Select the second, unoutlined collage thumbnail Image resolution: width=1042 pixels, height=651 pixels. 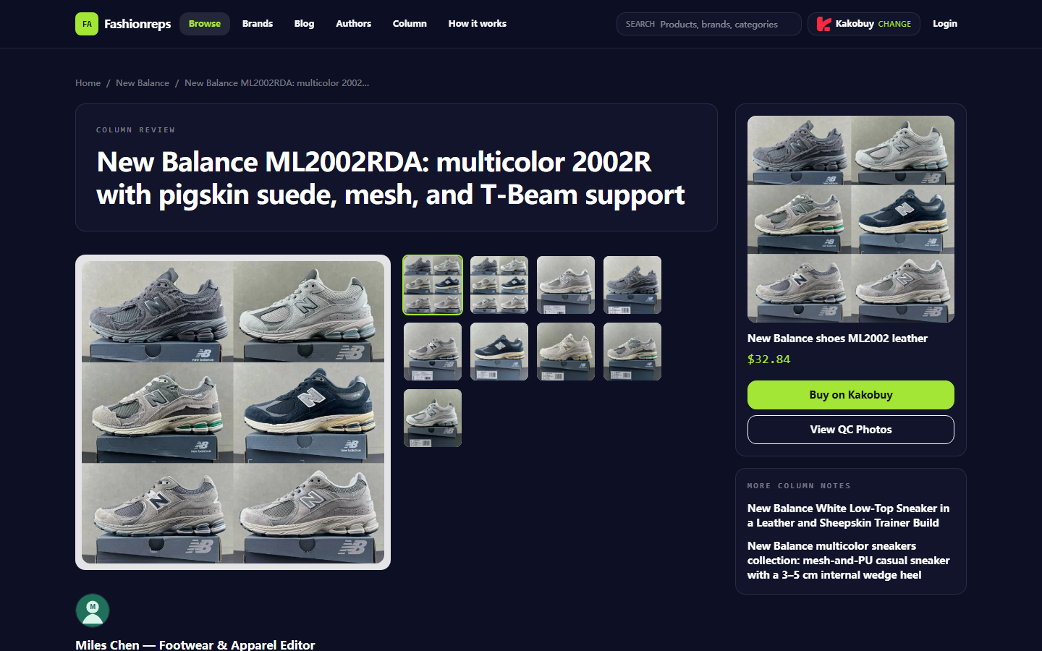pos(499,285)
